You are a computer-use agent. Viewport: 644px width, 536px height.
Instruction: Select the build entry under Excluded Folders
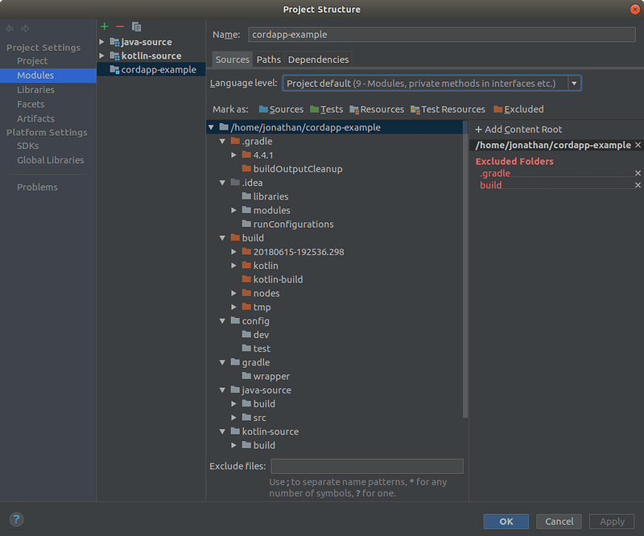(x=491, y=185)
